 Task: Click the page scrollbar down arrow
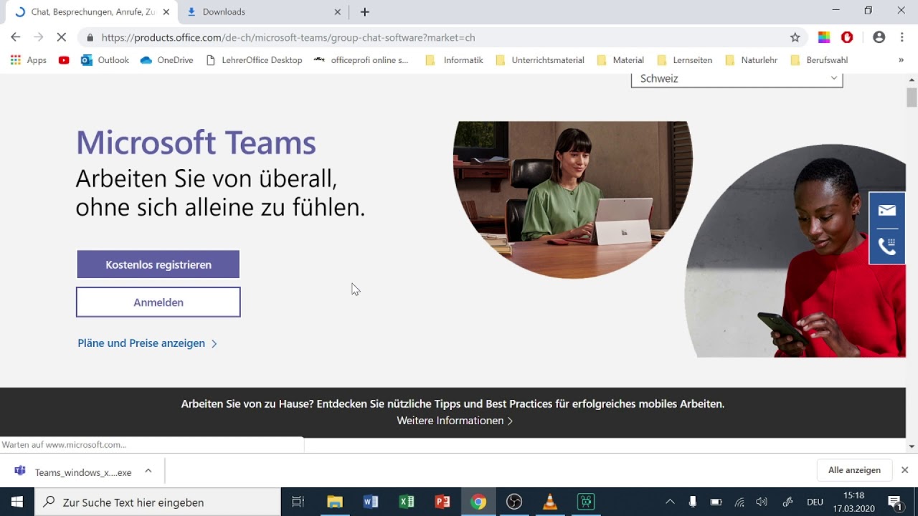(x=912, y=446)
